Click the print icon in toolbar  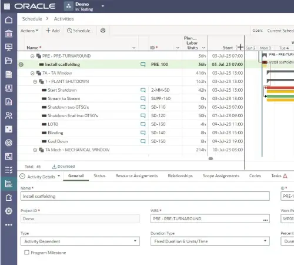[x=103, y=31]
